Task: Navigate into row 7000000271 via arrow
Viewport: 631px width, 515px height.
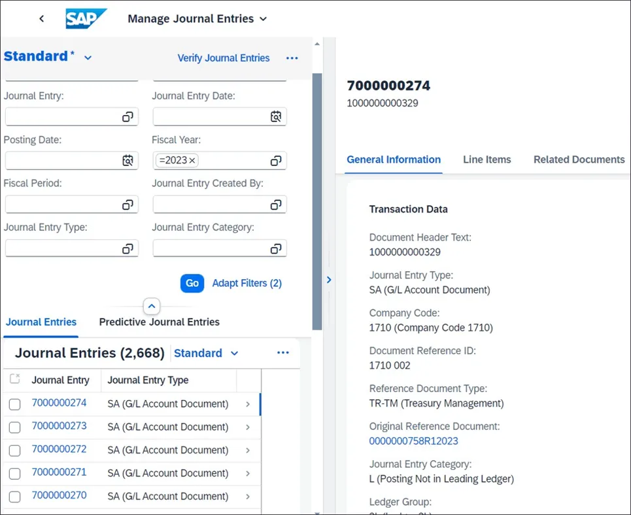Action: tap(248, 473)
